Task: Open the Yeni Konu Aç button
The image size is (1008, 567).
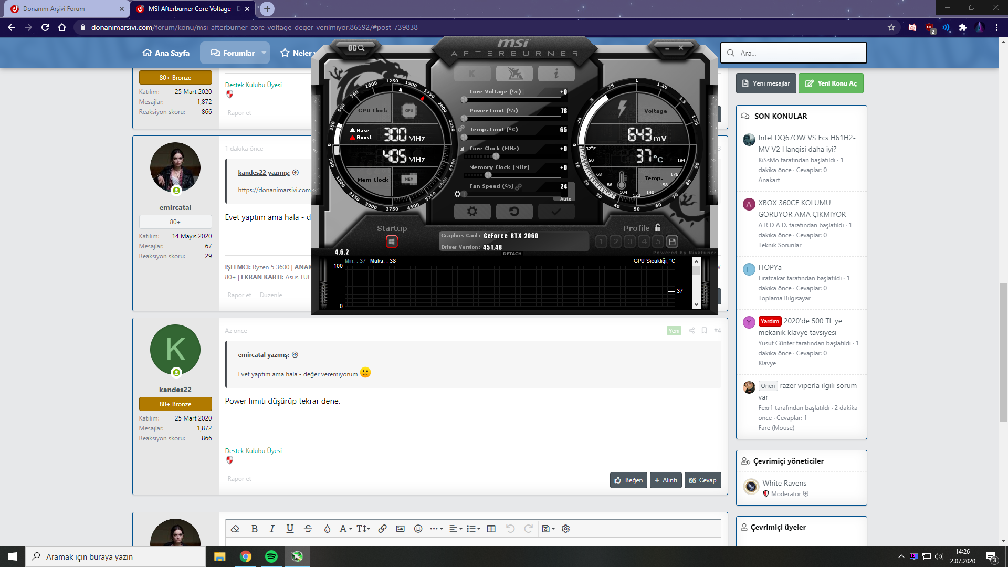Action: (831, 83)
